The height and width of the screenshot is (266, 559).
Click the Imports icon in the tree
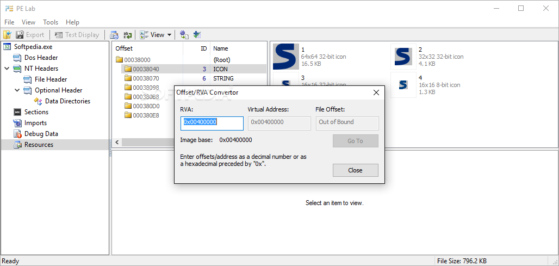pyautogui.click(x=17, y=123)
